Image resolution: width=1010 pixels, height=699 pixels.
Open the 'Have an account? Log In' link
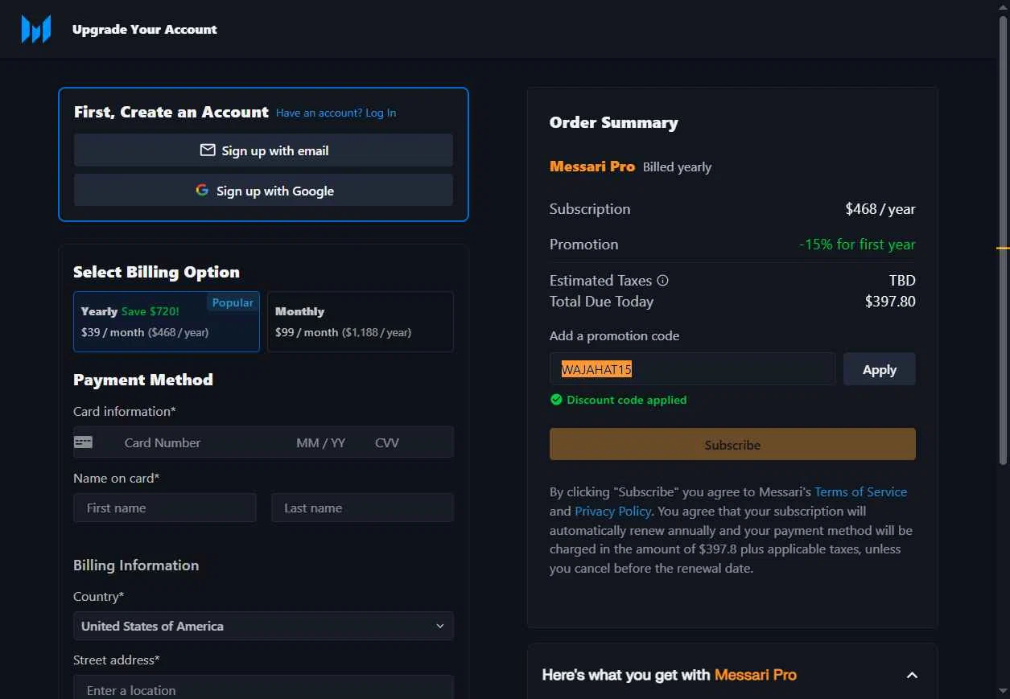click(x=336, y=113)
